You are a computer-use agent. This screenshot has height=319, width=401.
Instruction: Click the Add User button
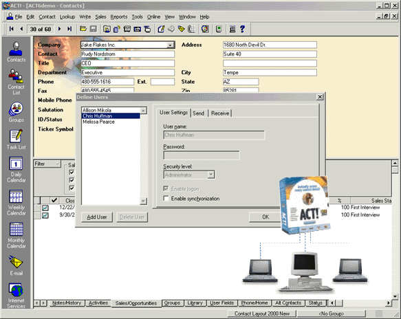click(x=97, y=217)
